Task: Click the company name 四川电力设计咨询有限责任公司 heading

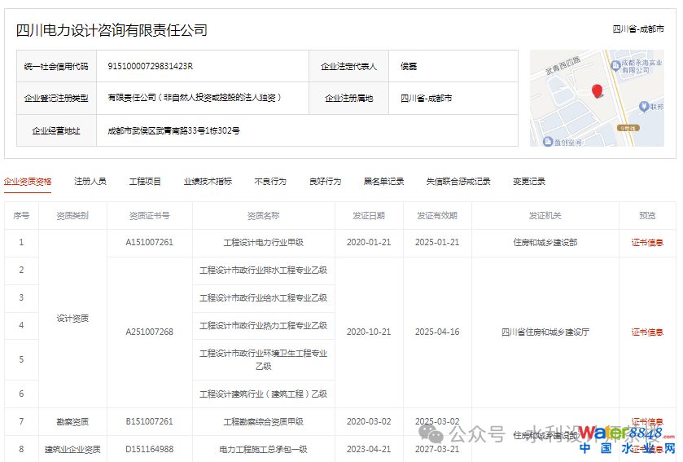Action: coord(112,31)
